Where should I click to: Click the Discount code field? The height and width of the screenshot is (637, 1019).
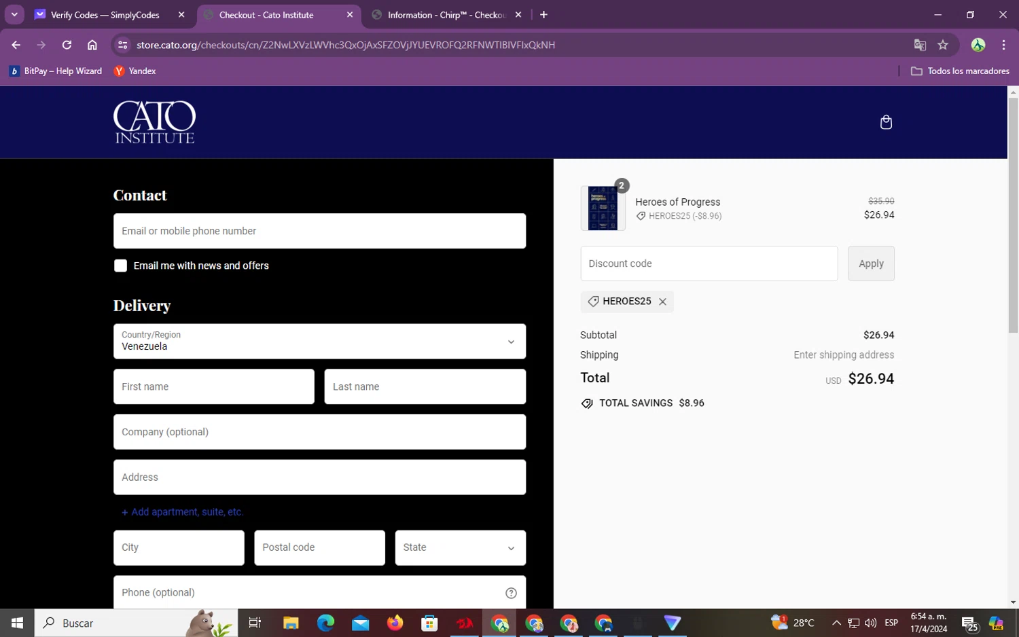[x=709, y=263]
